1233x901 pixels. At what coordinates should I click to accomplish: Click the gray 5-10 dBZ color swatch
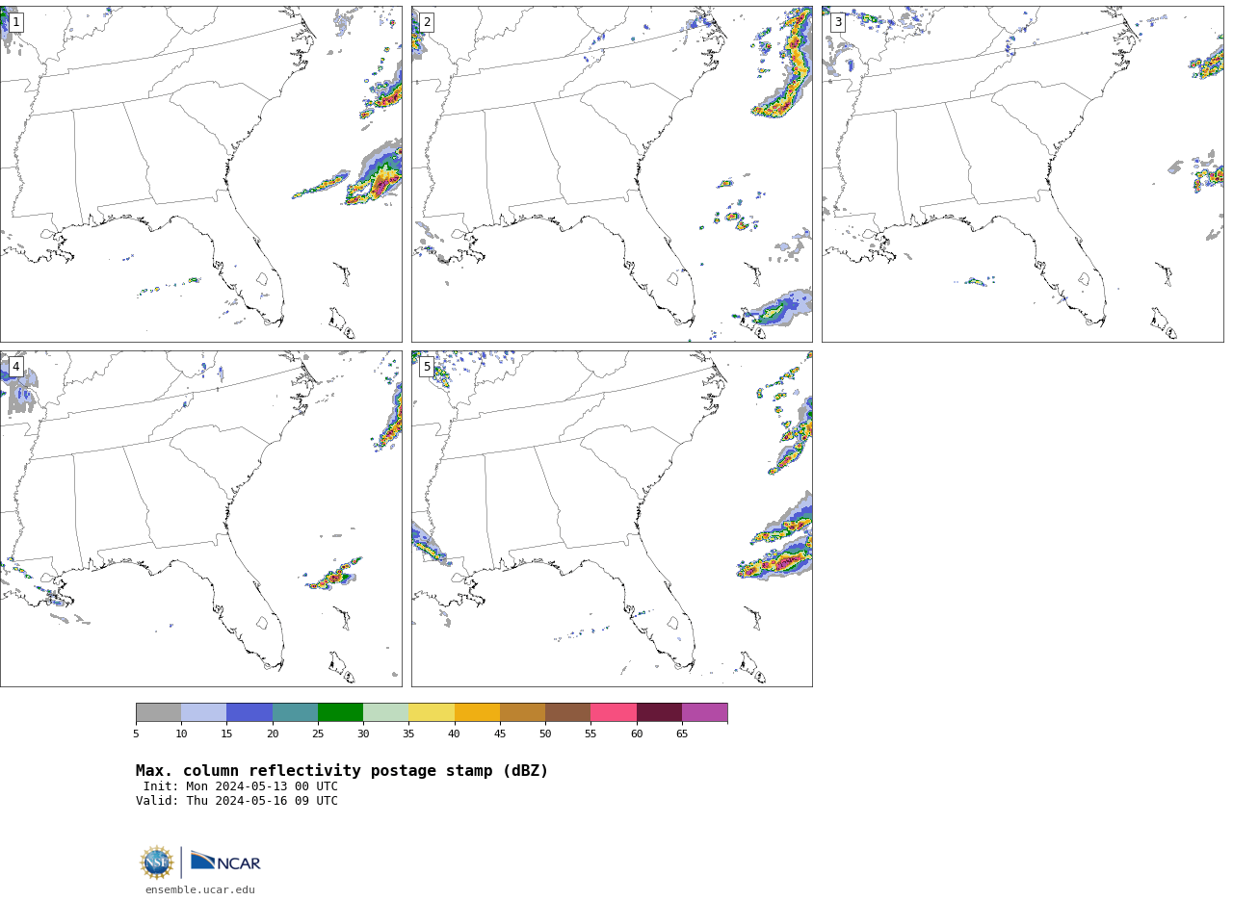(158, 712)
